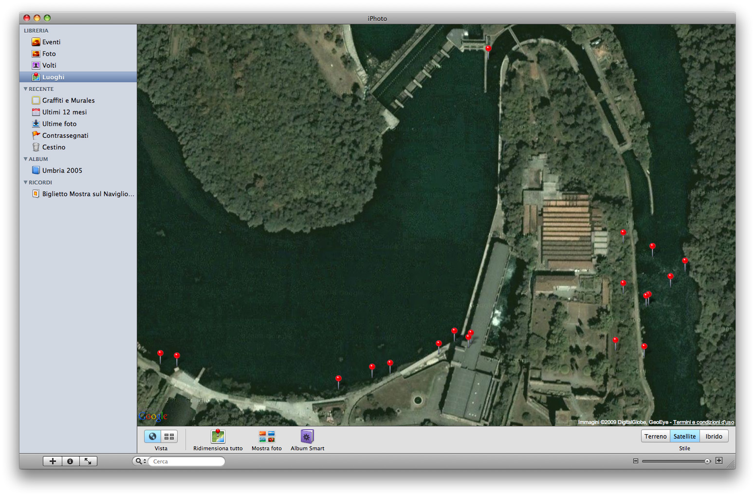Open the Ultime foto import icon
The width and height of the screenshot is (755, 496).
36,124
